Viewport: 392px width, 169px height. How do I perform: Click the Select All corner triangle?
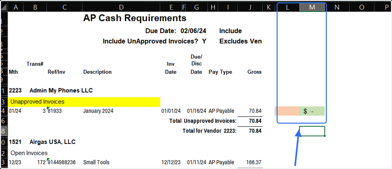[x=4, y=7]
